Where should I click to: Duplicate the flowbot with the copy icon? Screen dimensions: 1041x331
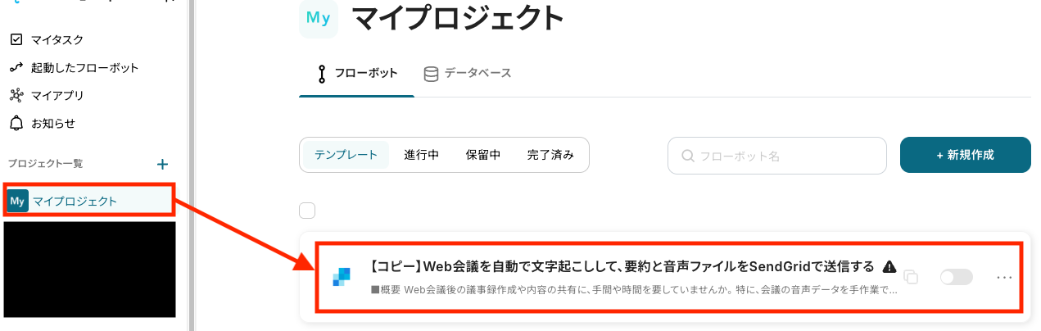pos(911,277)
